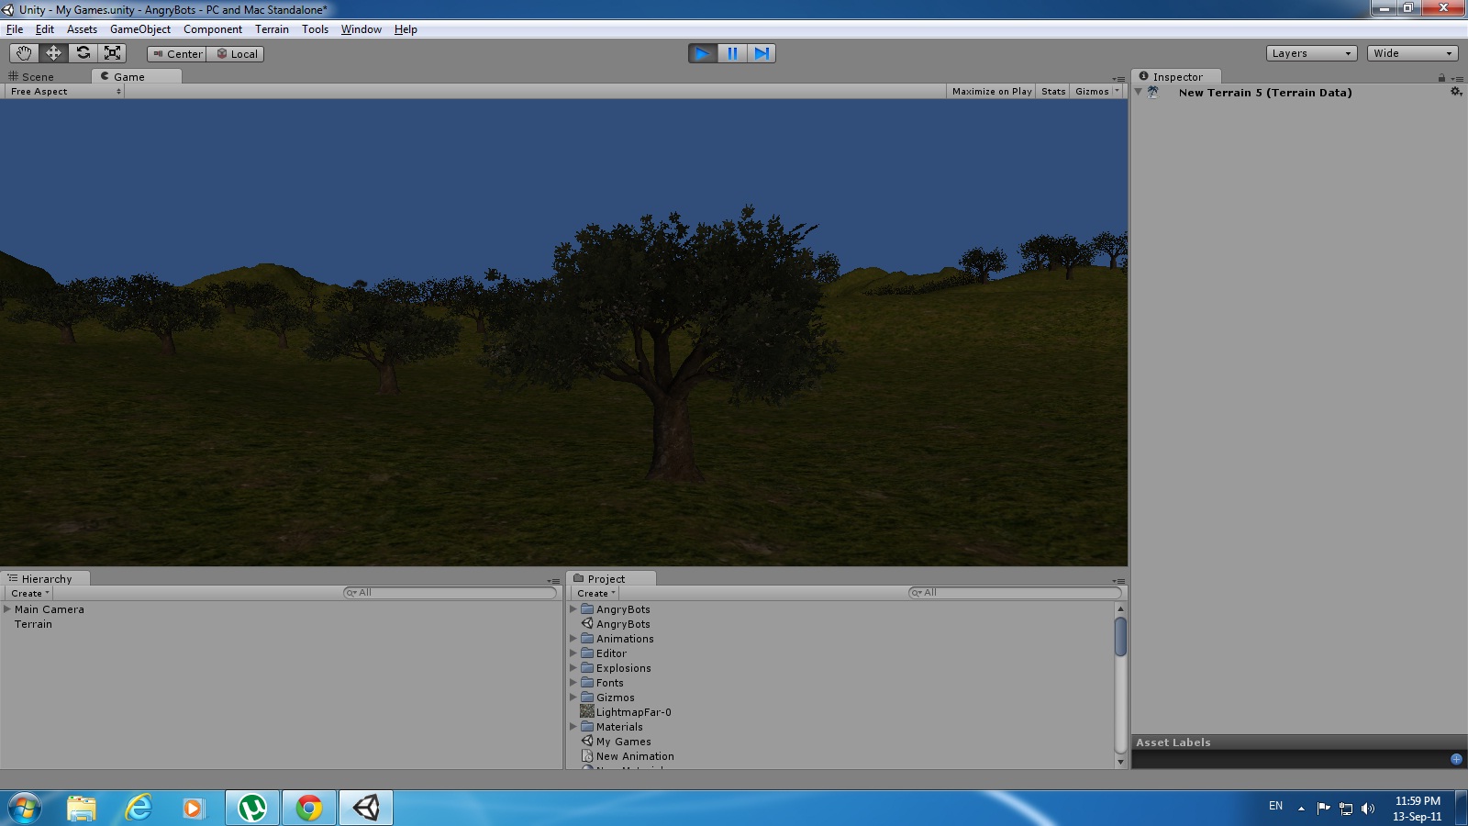Image resolution: width=1468 pixels, height=826 pixels.
Task: Expand the Animations folder
Action: click(x=573, y=639)
